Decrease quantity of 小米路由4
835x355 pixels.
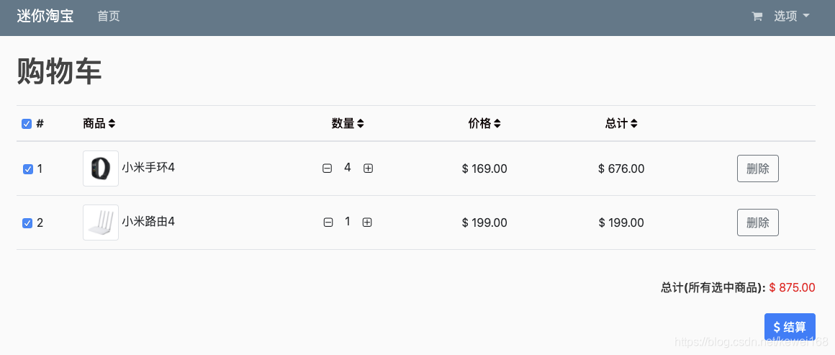coord(328,223)
